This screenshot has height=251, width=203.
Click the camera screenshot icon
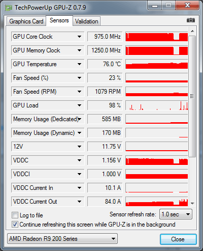(x=191, y=20)
